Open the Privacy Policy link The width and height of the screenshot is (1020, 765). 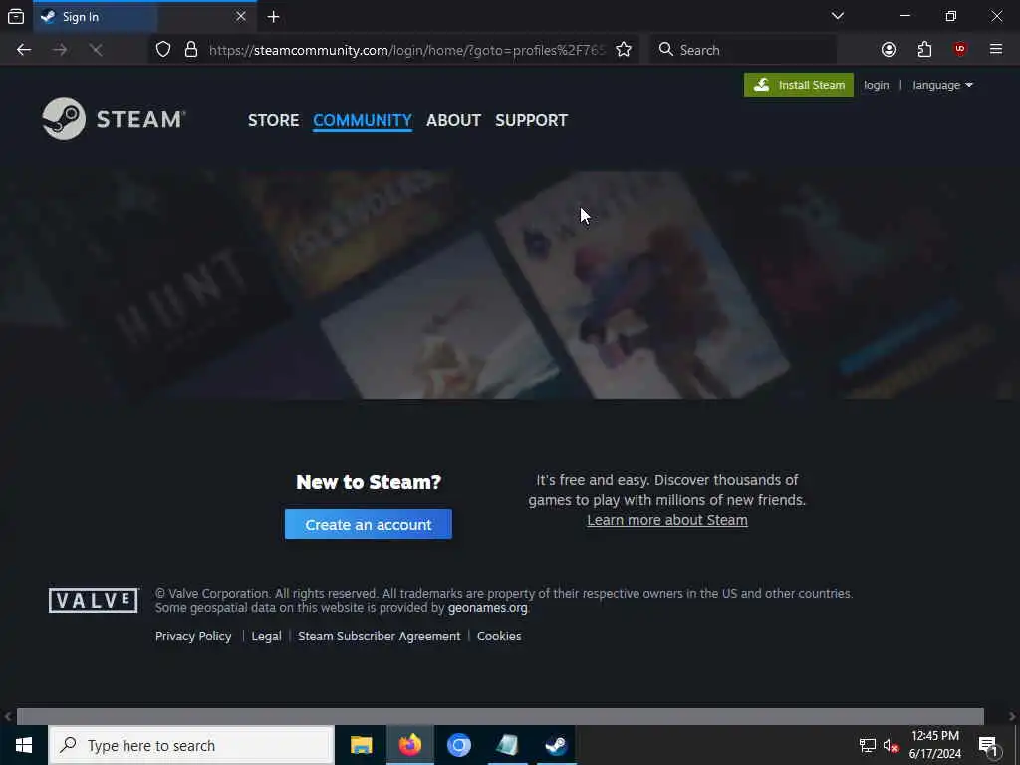(x=193, y=637)
